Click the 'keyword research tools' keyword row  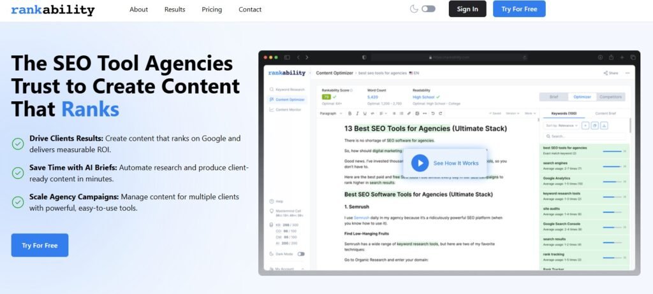tap(584, 196)
